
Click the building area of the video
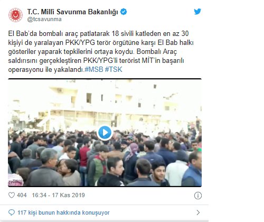click(105, 104)
